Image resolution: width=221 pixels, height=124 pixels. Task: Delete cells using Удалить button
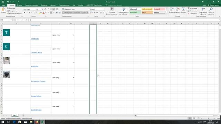178,11
